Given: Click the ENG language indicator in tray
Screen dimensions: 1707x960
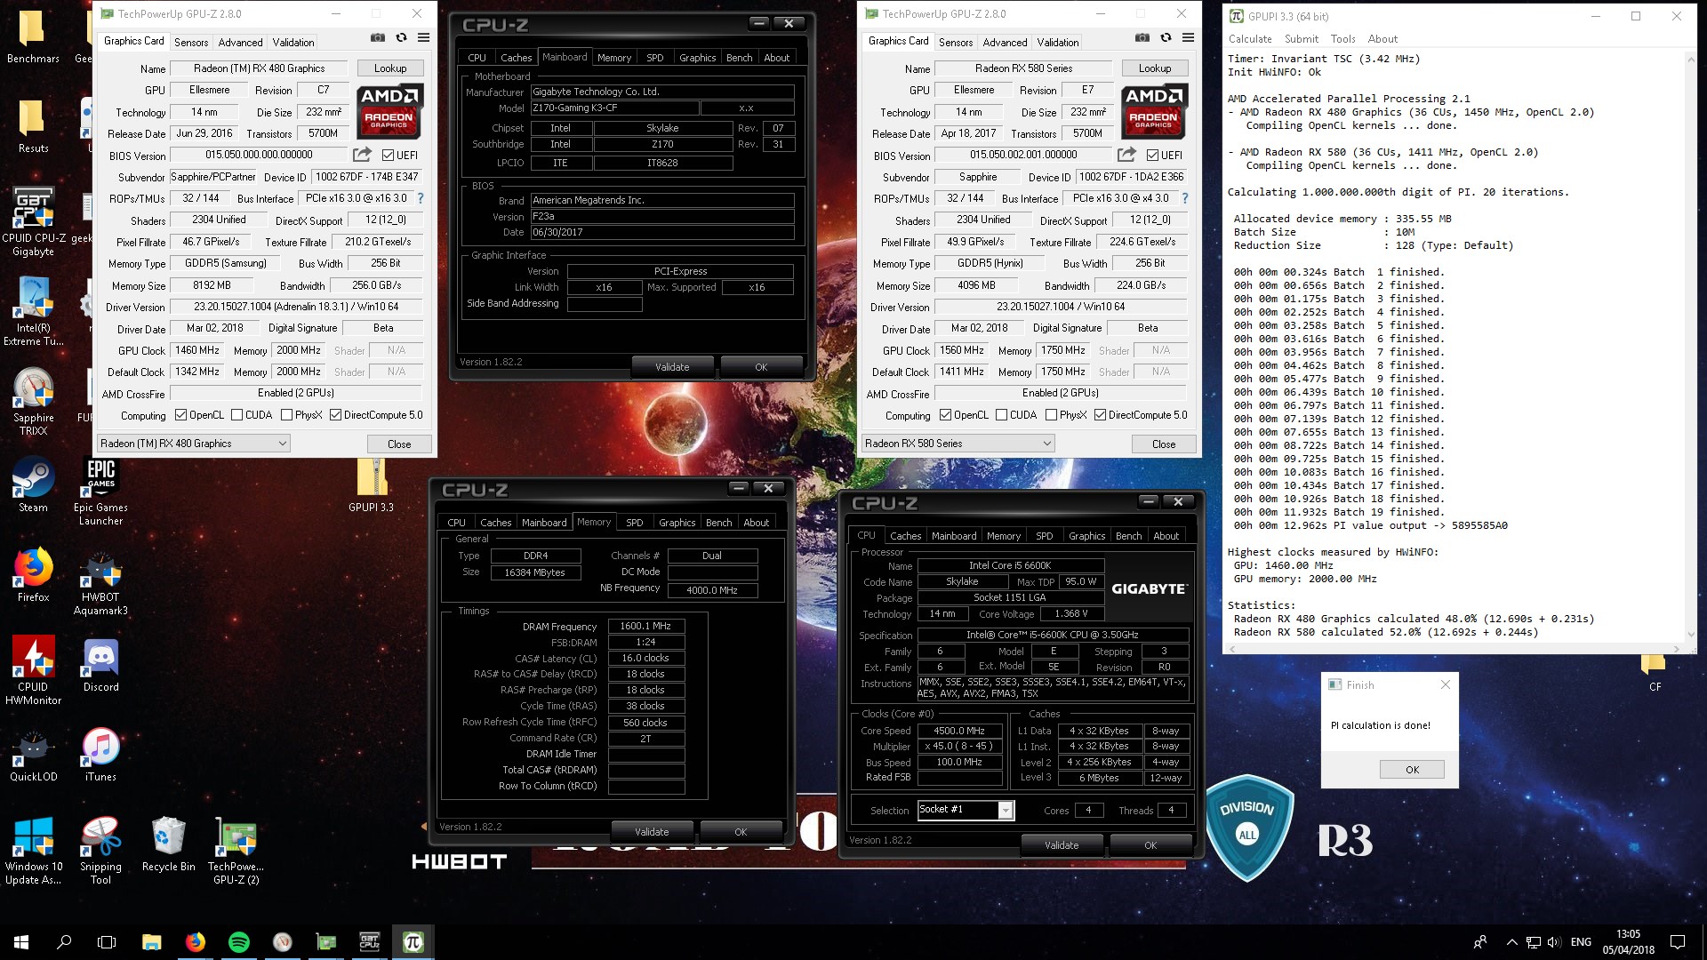Looking at the screenshot, I should click(x=1581, y=942).
